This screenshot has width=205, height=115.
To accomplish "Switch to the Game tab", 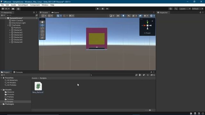I will (55, 12).
